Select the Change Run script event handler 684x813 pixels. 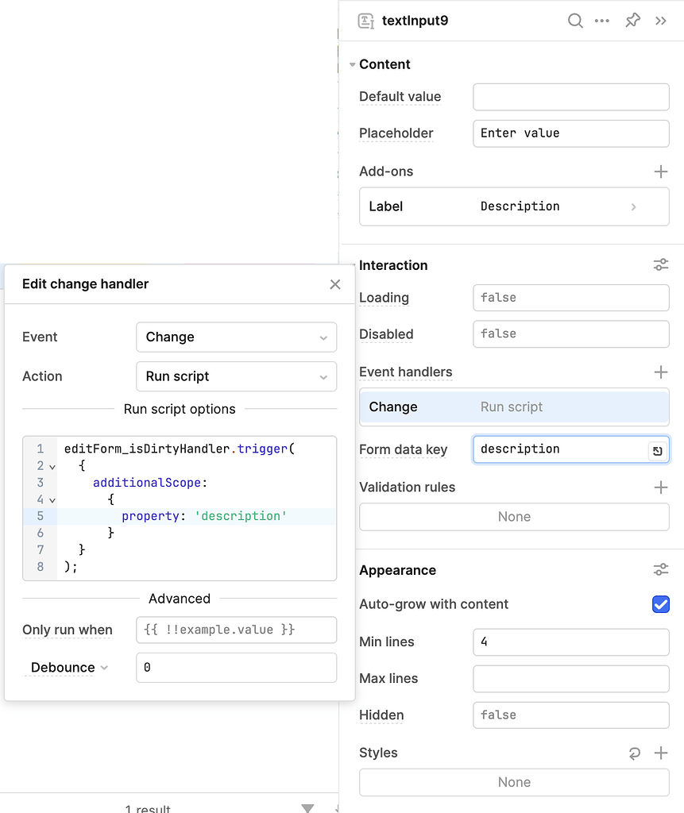pyautogui.click(x=514, y=407)
